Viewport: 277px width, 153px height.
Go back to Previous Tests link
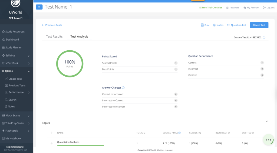(52, 25)
